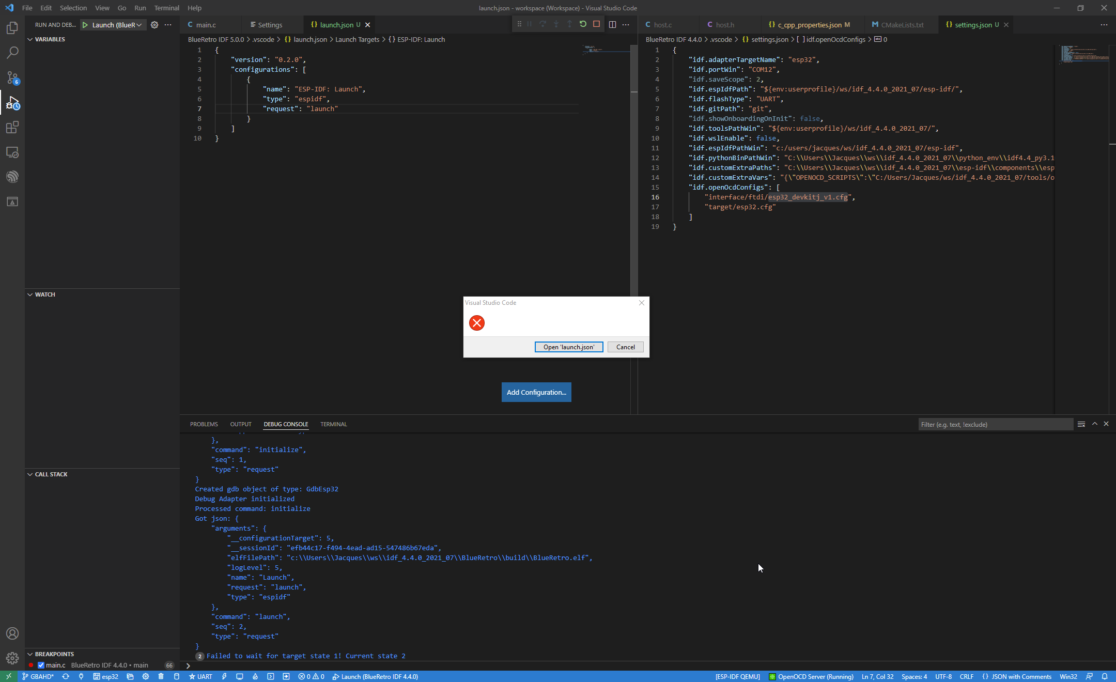Toggle the debug console output filter icon
This screenshot has width=1116, height=682.
1081,424
